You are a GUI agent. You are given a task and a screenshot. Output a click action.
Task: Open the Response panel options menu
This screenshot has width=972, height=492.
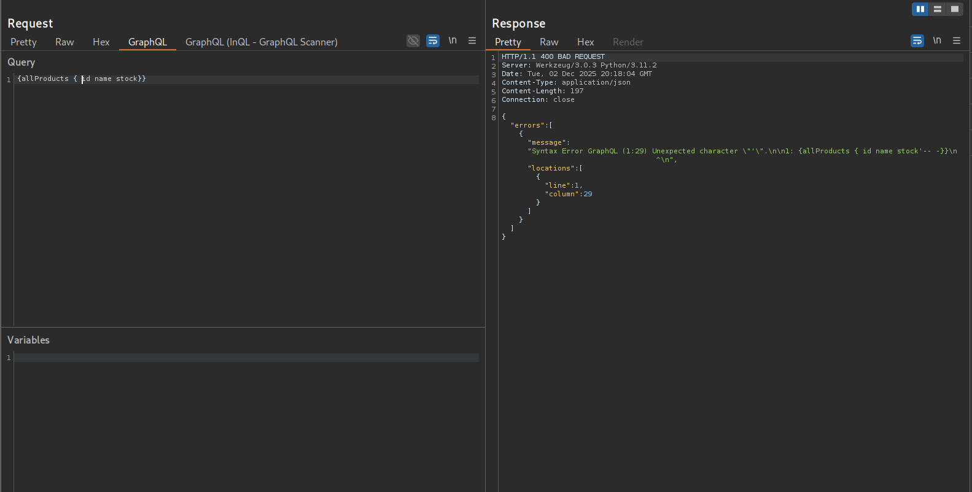coord(957,40)
